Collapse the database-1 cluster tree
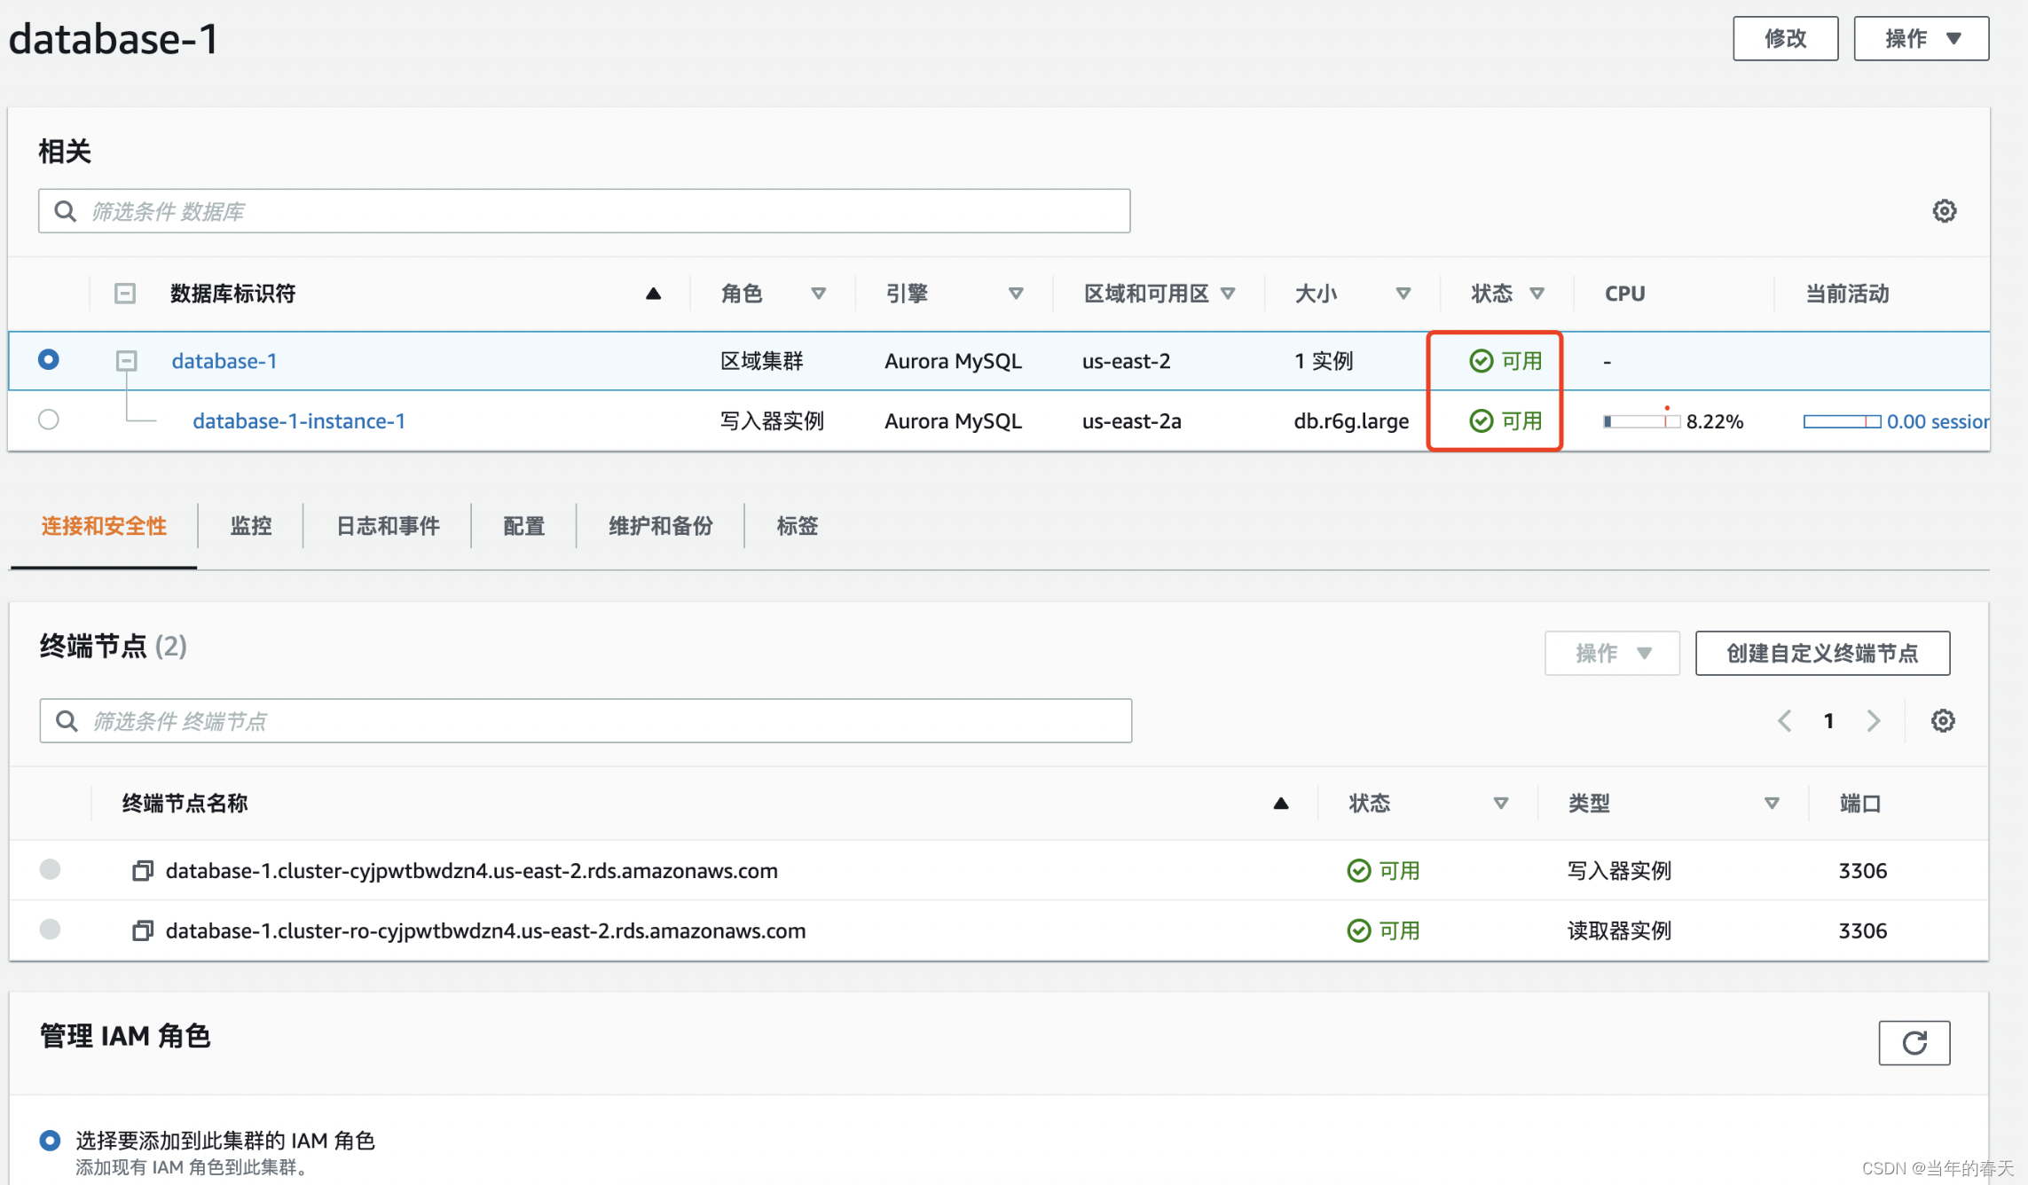 [x=127, y=360]
